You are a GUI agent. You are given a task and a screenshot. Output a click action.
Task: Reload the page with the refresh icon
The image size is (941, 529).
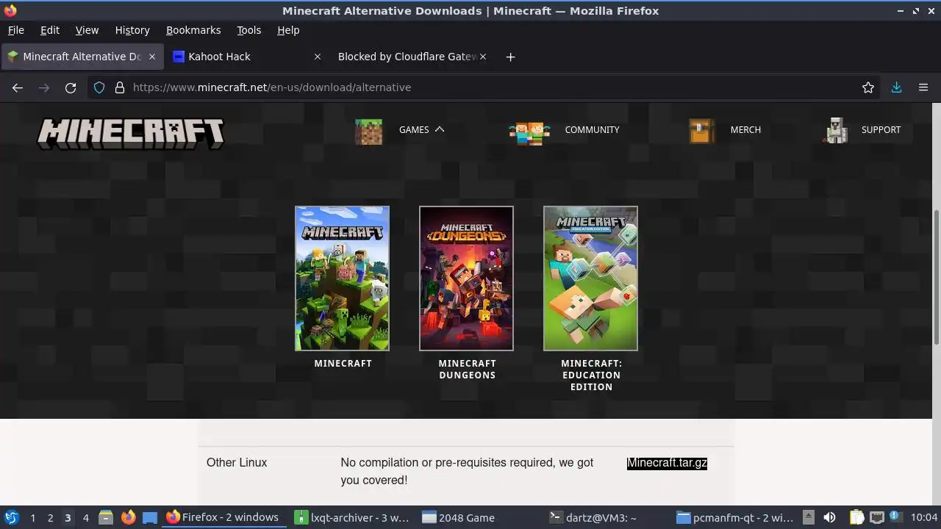(71, 87)
